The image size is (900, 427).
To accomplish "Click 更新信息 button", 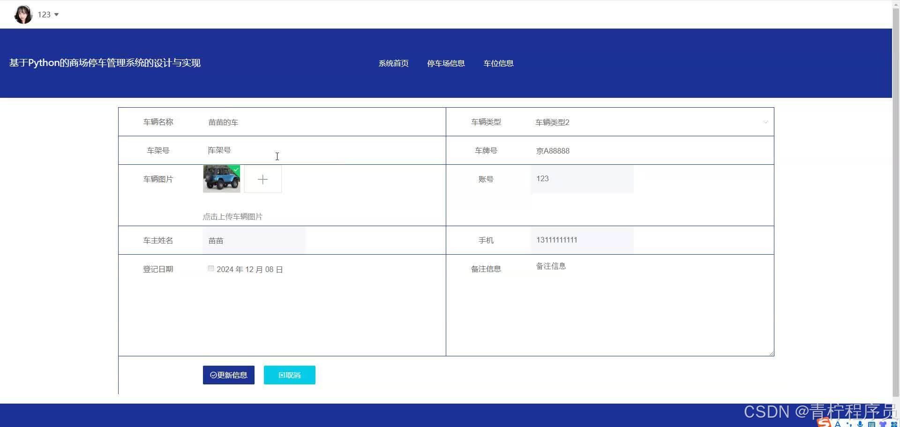I will [x=229, y=375].
